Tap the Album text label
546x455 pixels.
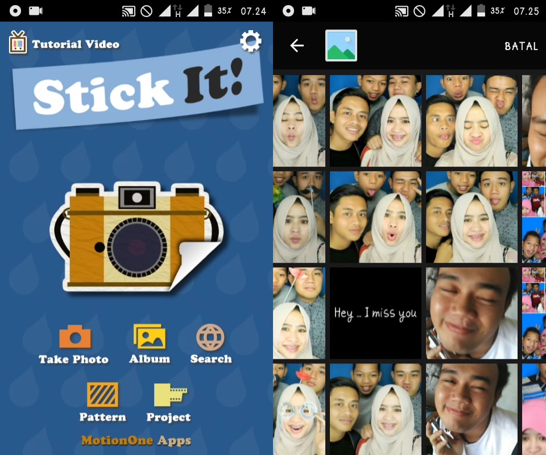(x=150, y=359)
